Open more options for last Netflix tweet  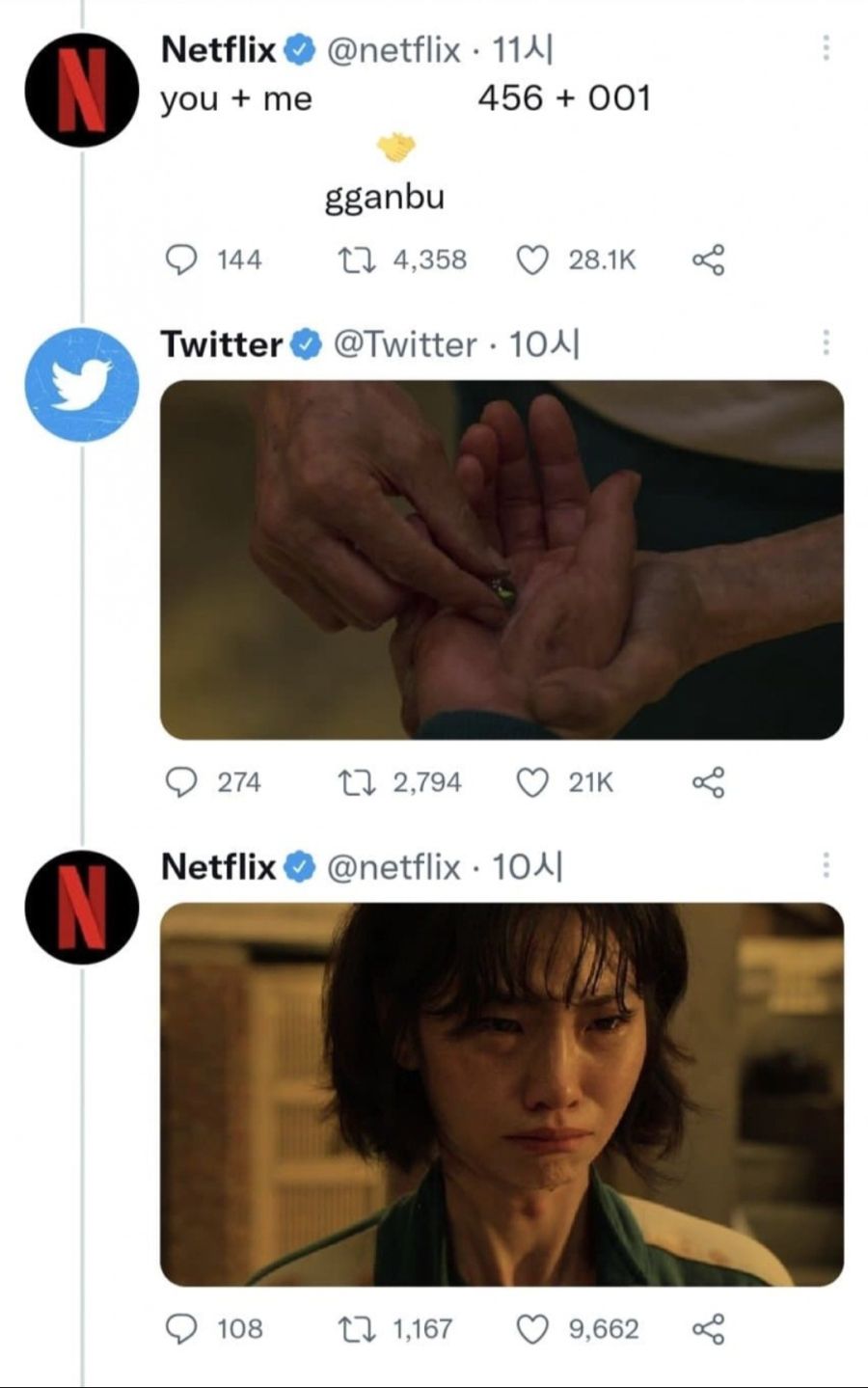826,866
